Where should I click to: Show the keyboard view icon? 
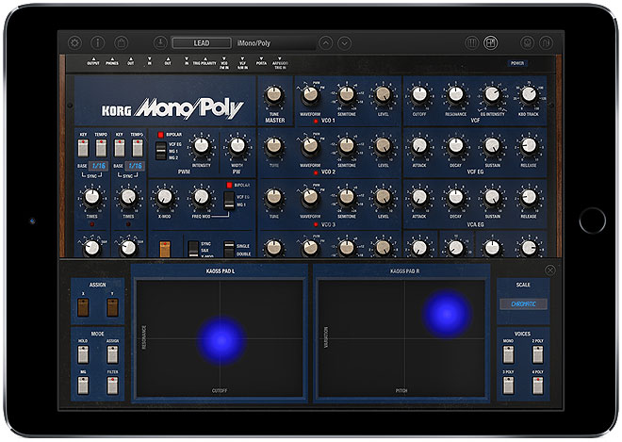[472, 42]
